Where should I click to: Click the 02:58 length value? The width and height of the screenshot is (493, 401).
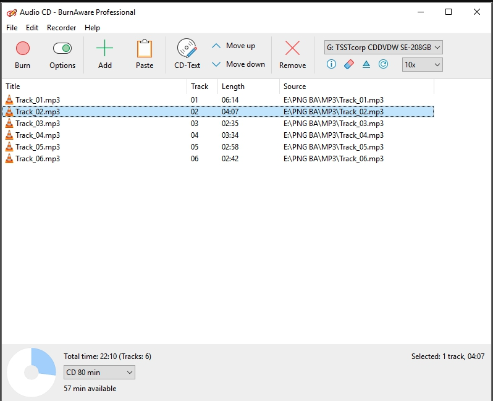tap(230, 147)
